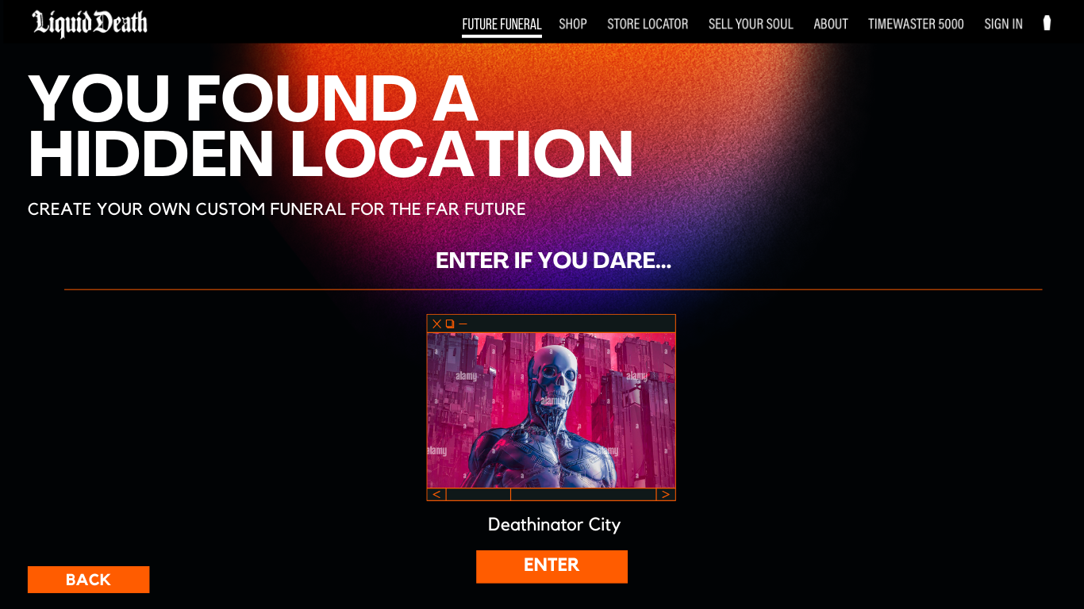Show next location with right arrow
The width and height of the screenshot is (1084, 609).
(x=666, y=495)
